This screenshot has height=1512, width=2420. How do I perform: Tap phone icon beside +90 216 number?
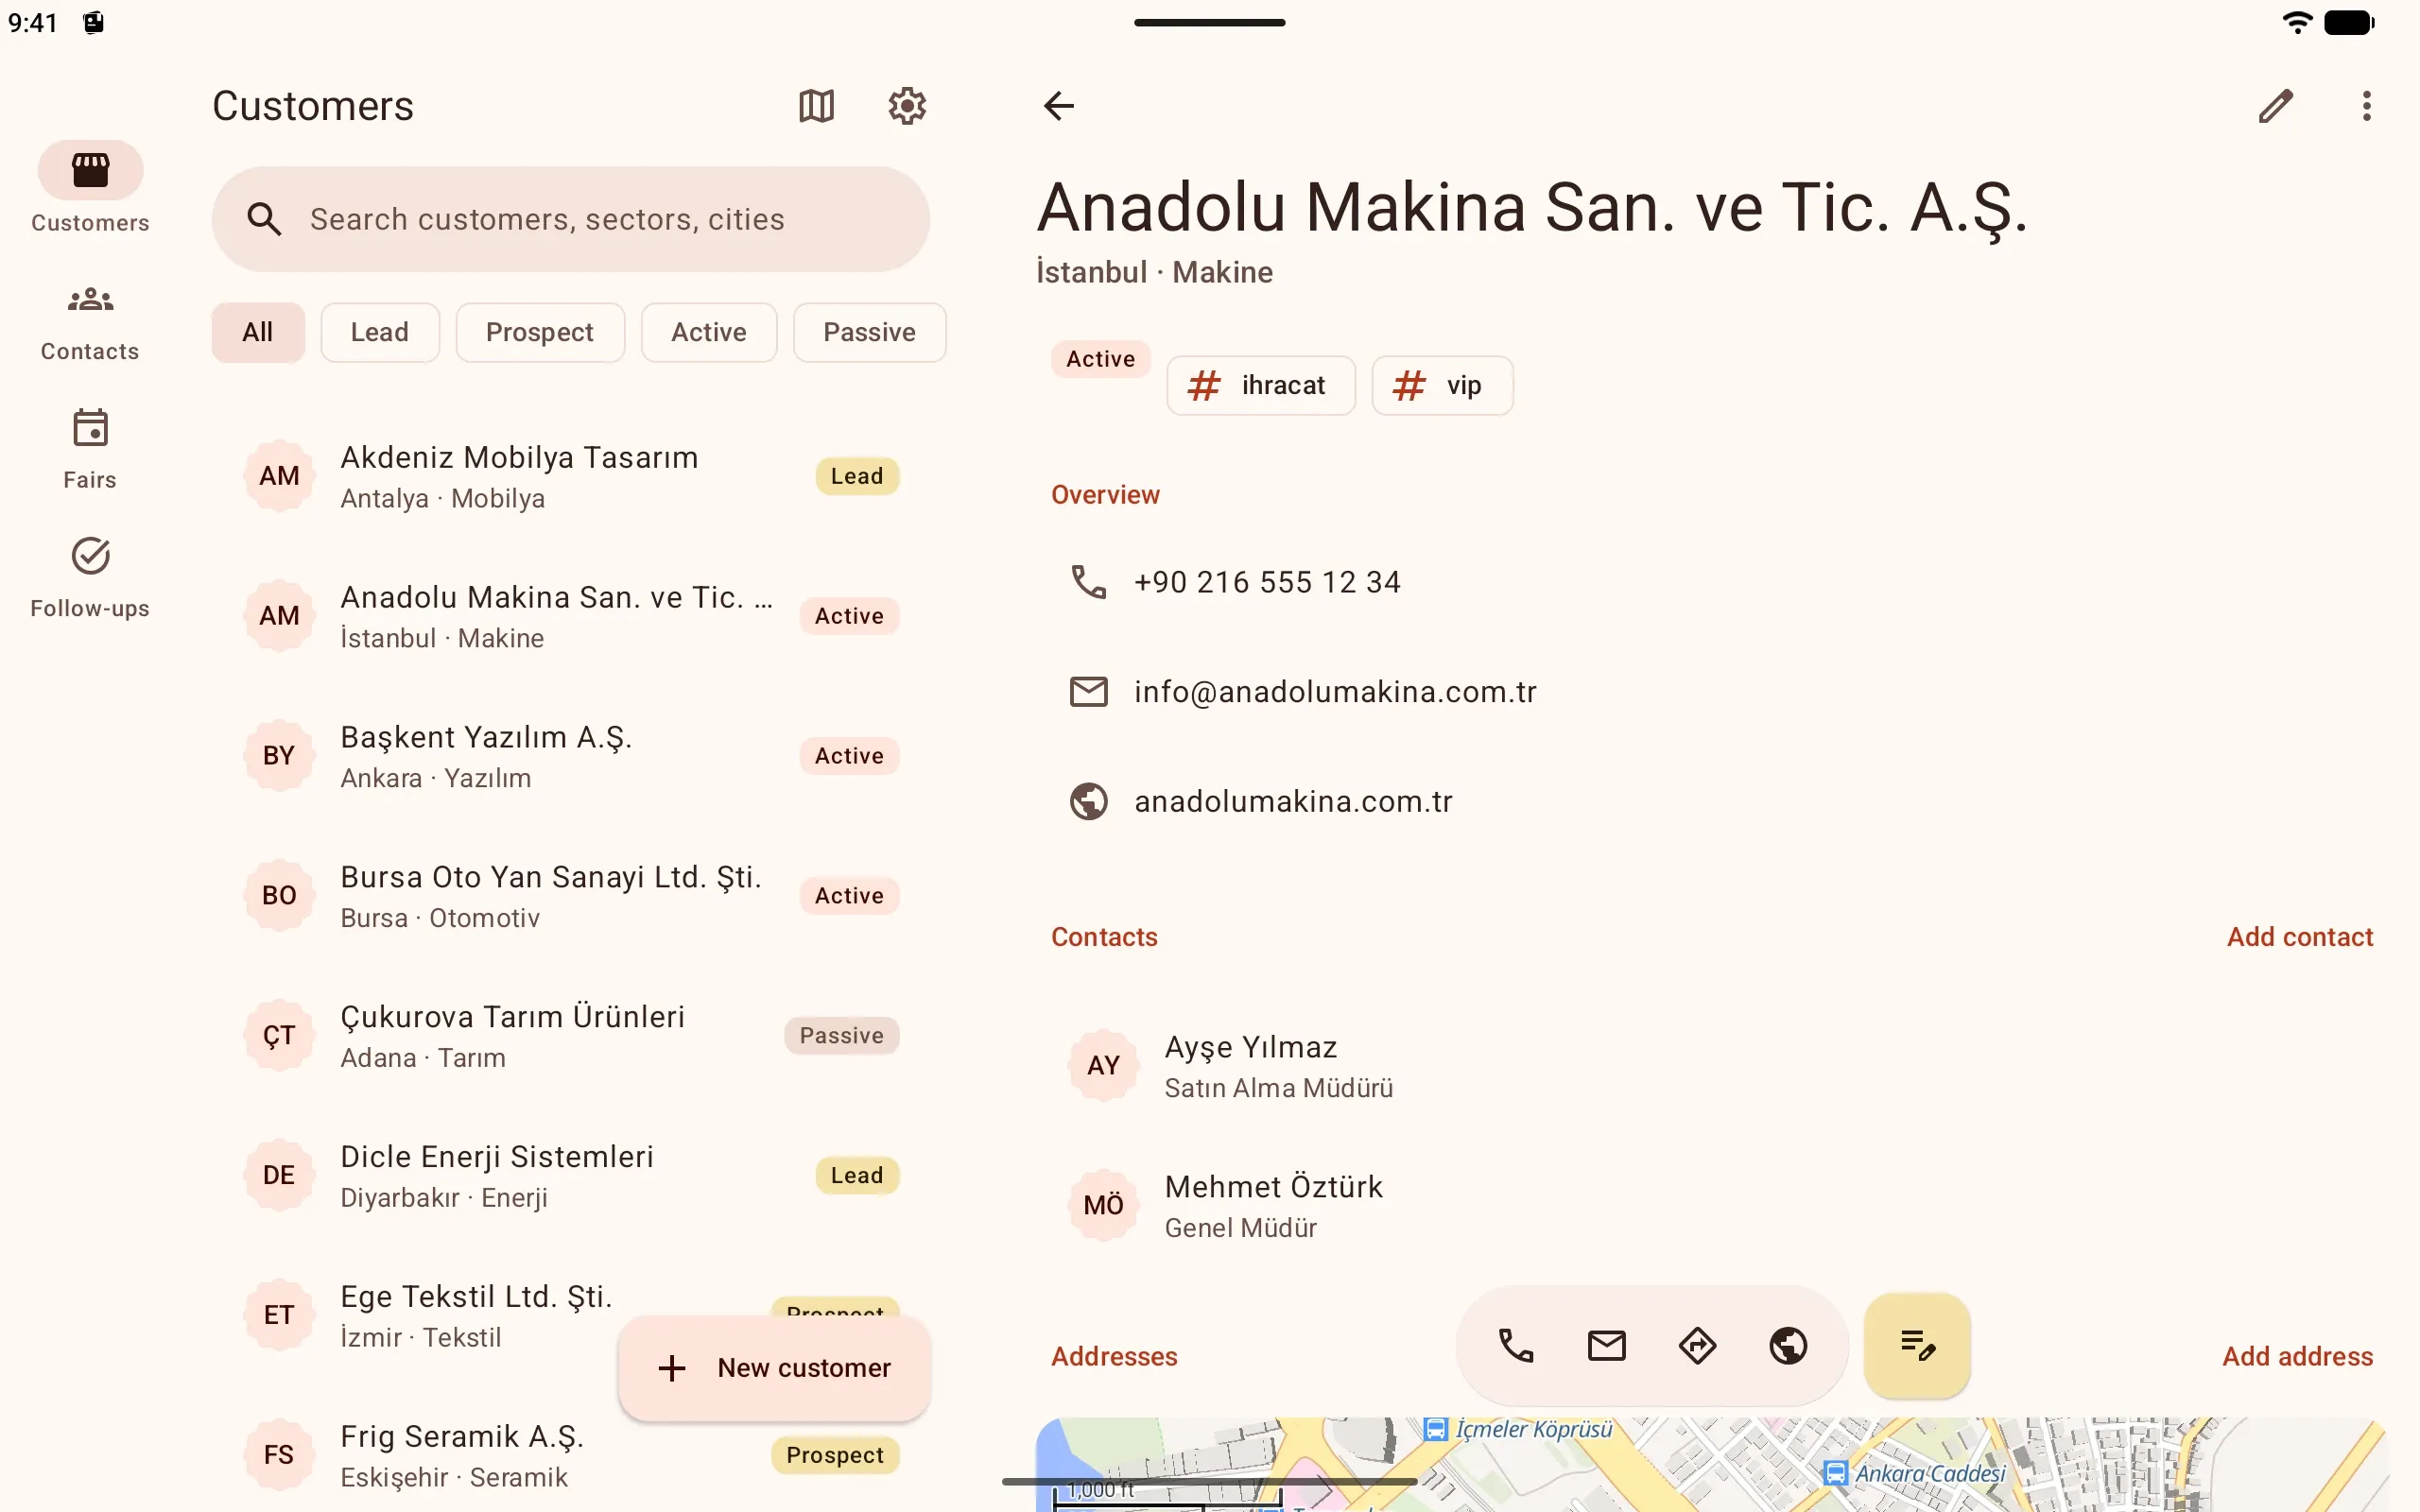[1088, 582]
